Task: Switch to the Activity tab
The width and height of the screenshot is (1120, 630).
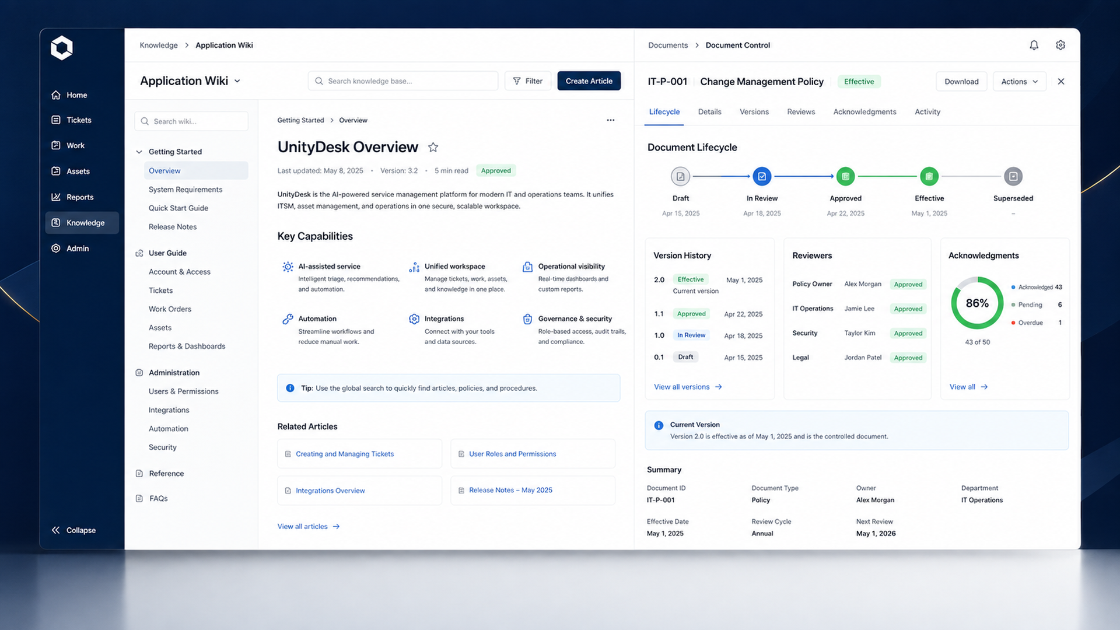Action: click(927, 112)
